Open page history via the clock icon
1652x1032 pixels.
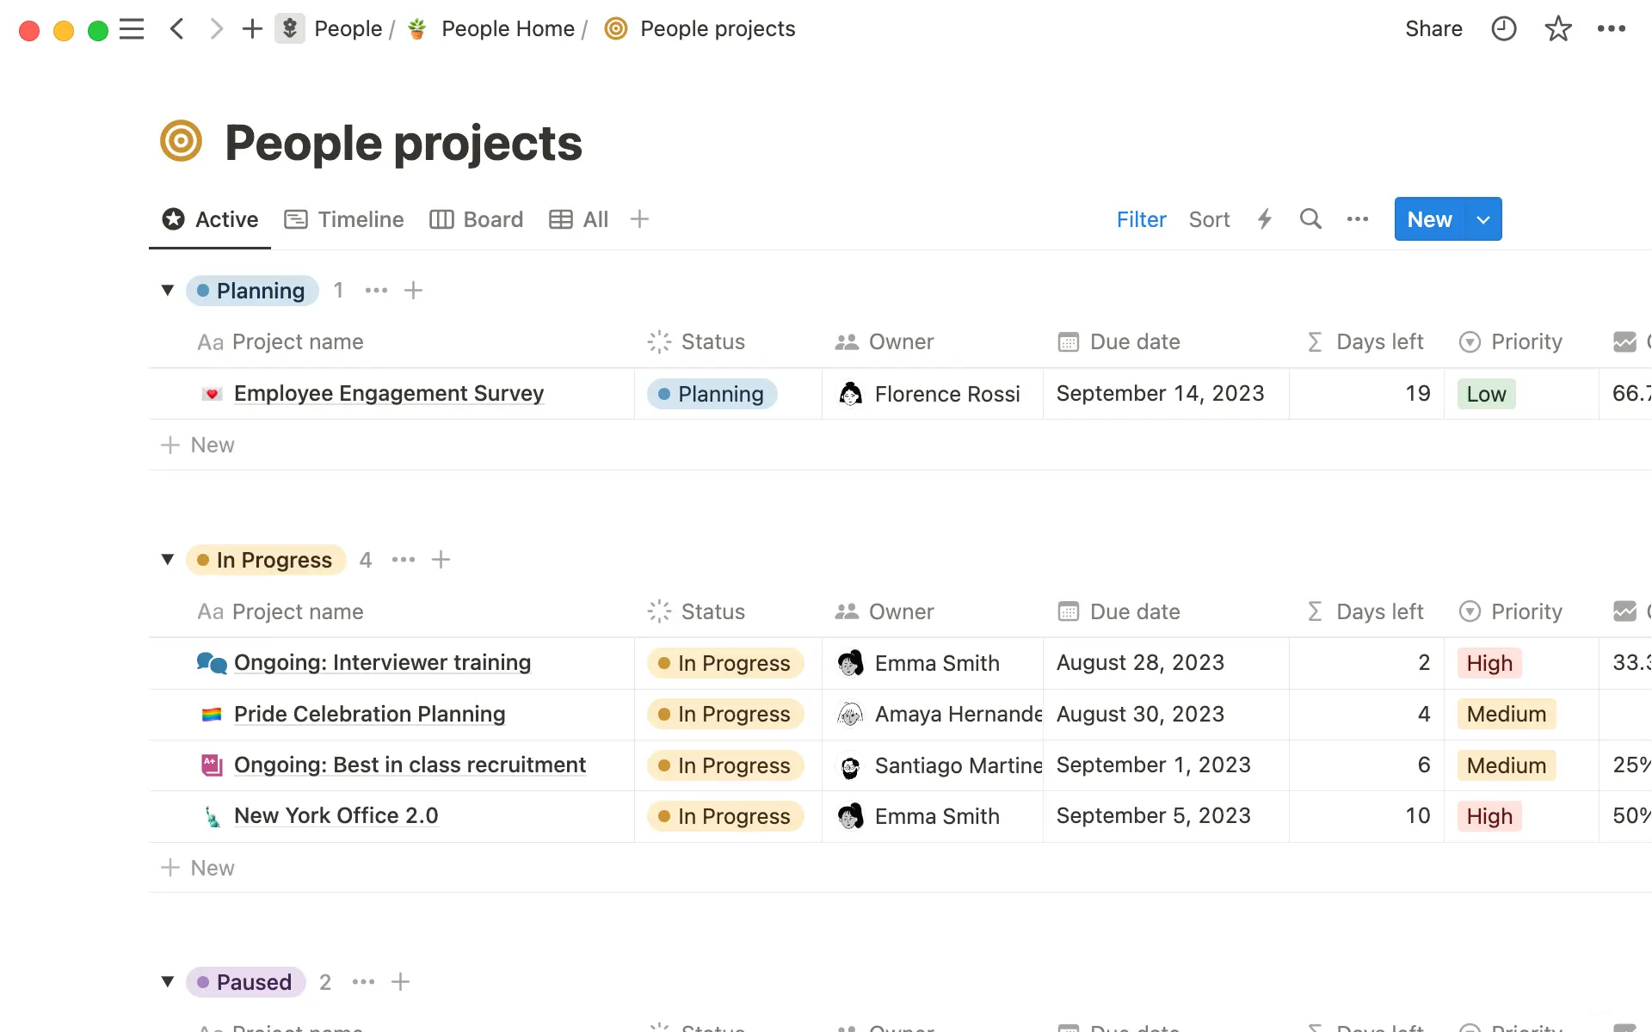[x=1502, y=28]
